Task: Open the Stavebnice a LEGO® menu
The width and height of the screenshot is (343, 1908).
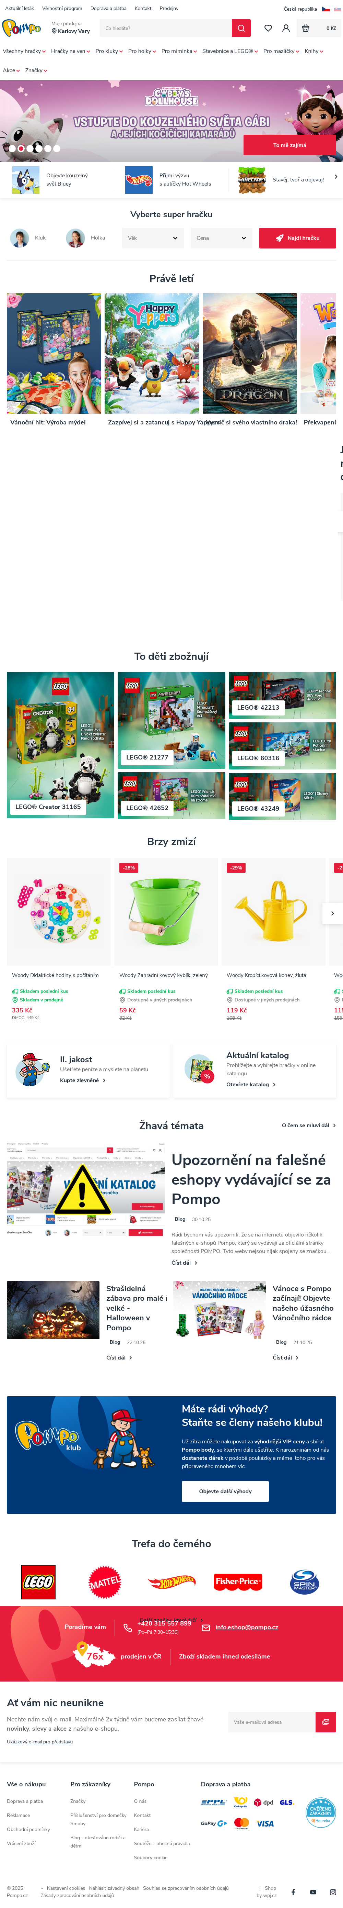Action: coord(230,51)
